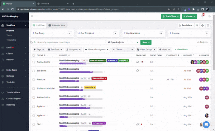This screenshot has width=215, height=131.
Task: Sort by the Due Date column
Action: (x=189, y=55)
